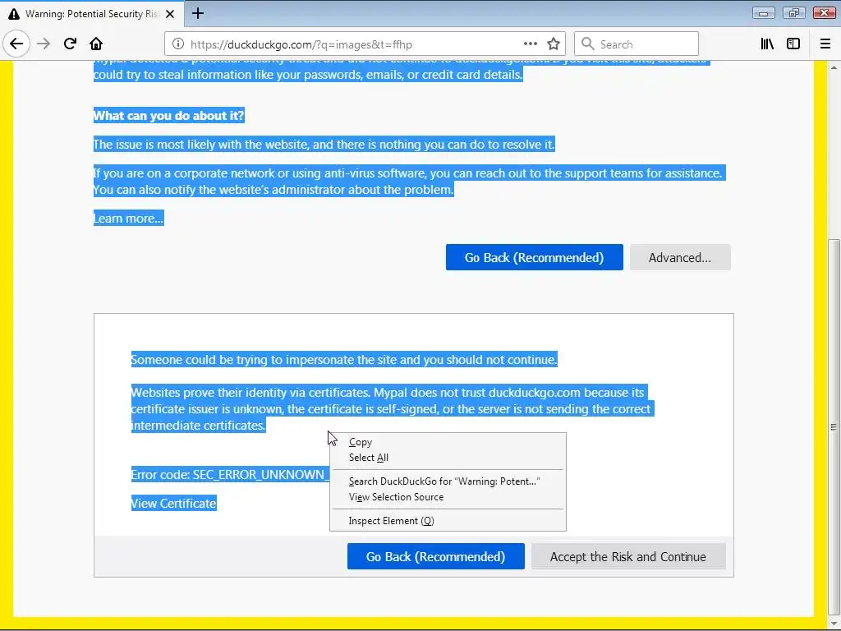Open the home page icon
This screenshot has width=841, height=631.
(96, 44)
